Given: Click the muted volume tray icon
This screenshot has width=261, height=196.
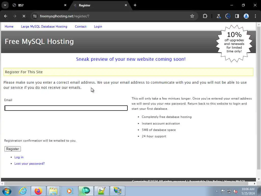Looking at the screenshot, I should click(235, 191).
